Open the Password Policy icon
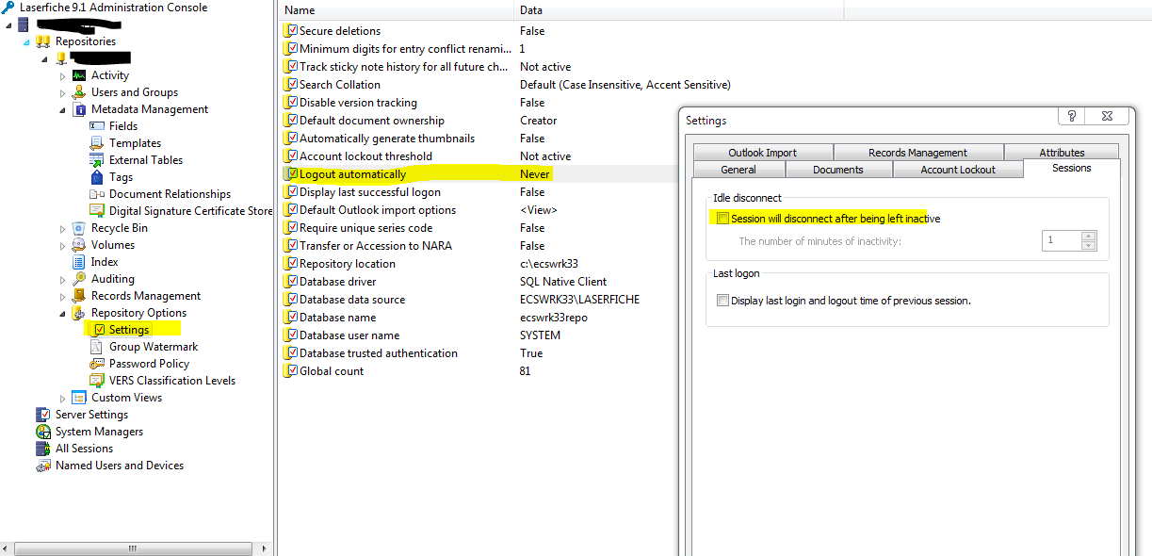 click(97, 364)
